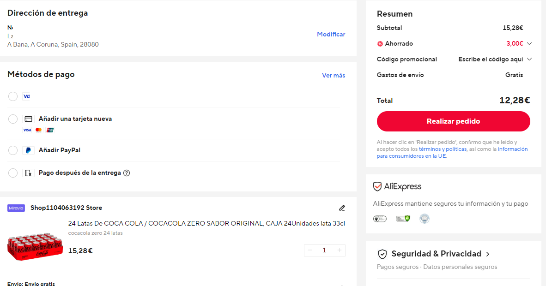Click the green shield certification badge

point(403,219)
